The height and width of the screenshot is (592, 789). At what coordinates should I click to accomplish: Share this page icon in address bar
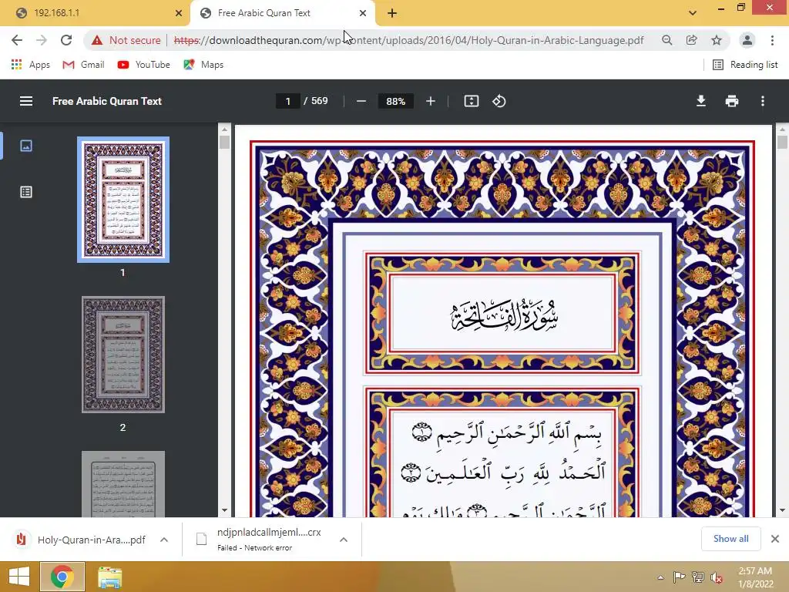(x=691, y=40)
